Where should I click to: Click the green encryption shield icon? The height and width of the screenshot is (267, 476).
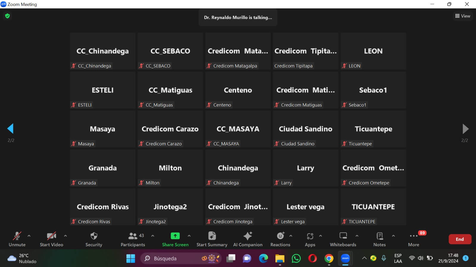(7, 16)
